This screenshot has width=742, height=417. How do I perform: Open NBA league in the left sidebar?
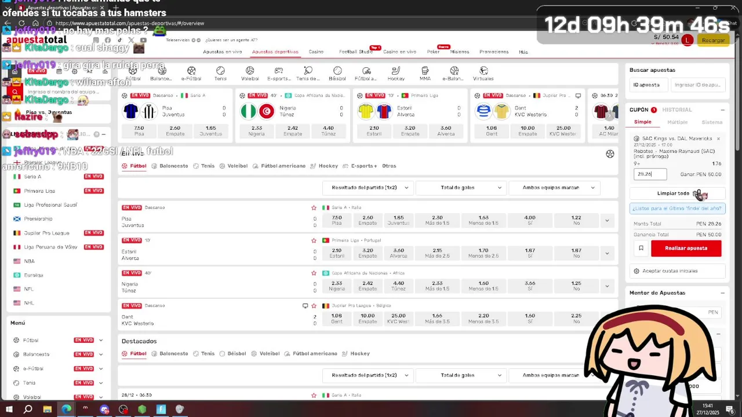pyautogui.click(x=29, y=261)
